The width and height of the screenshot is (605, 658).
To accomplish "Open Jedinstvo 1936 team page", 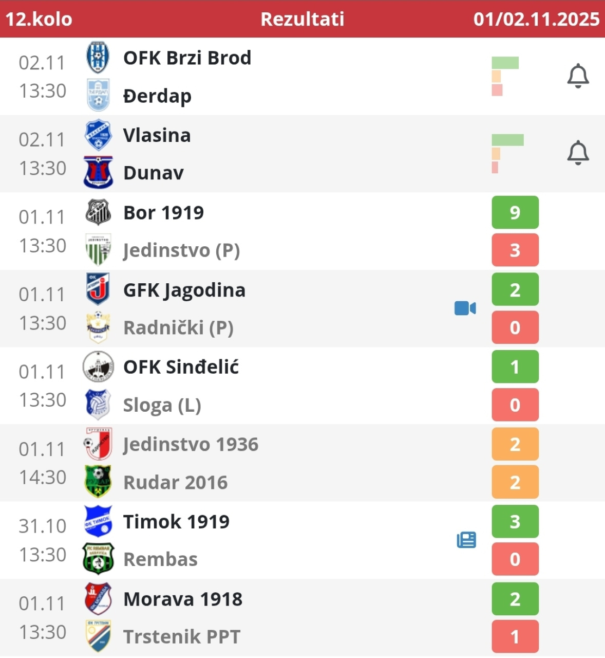I will pyautogui.click(x=191, y=444).
